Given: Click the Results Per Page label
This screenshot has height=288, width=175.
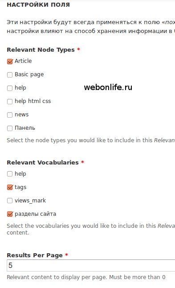Looking at the screenshot, I should coord(35,255).
